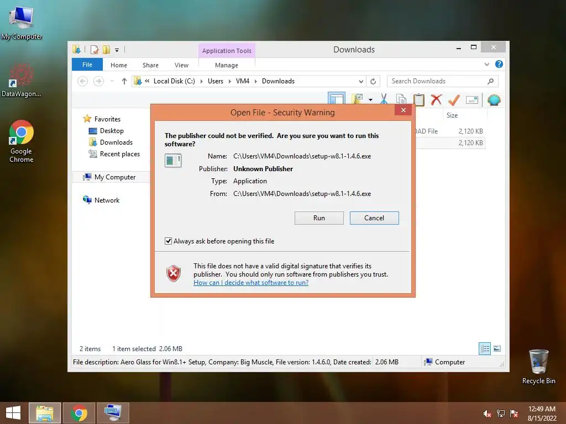This screenshot has height=424, width=566.
Task: Click the folder options checkmark icon in the toolbar
Action: click(x=357, y=99)
